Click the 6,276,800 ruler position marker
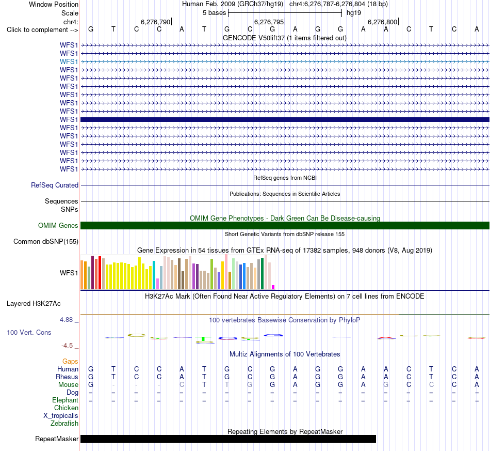 tap(383, 22)
